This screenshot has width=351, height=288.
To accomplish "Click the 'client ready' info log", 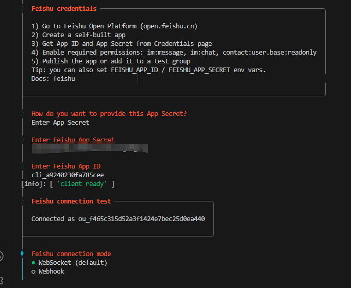I will pos(68,184).
